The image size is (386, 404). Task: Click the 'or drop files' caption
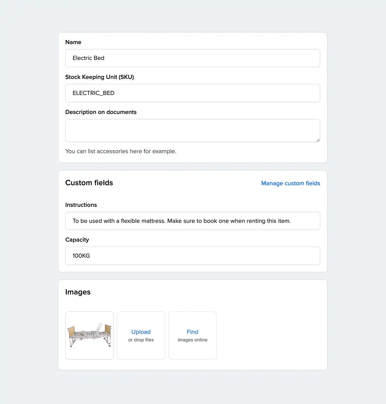(x=141, y=340)
